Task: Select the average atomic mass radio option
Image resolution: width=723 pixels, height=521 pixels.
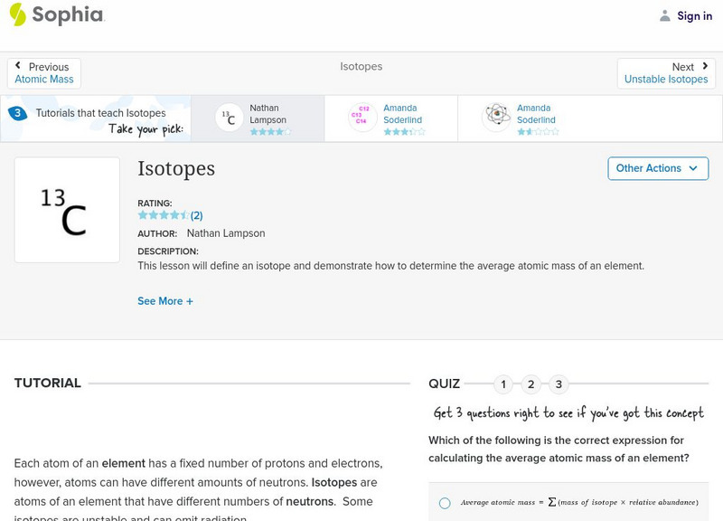Action: pyautogui.click(x=445, y=503)
